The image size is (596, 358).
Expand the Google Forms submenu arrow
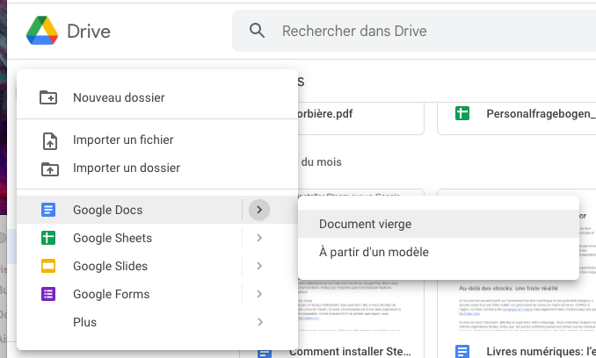[x=259, y=294]
